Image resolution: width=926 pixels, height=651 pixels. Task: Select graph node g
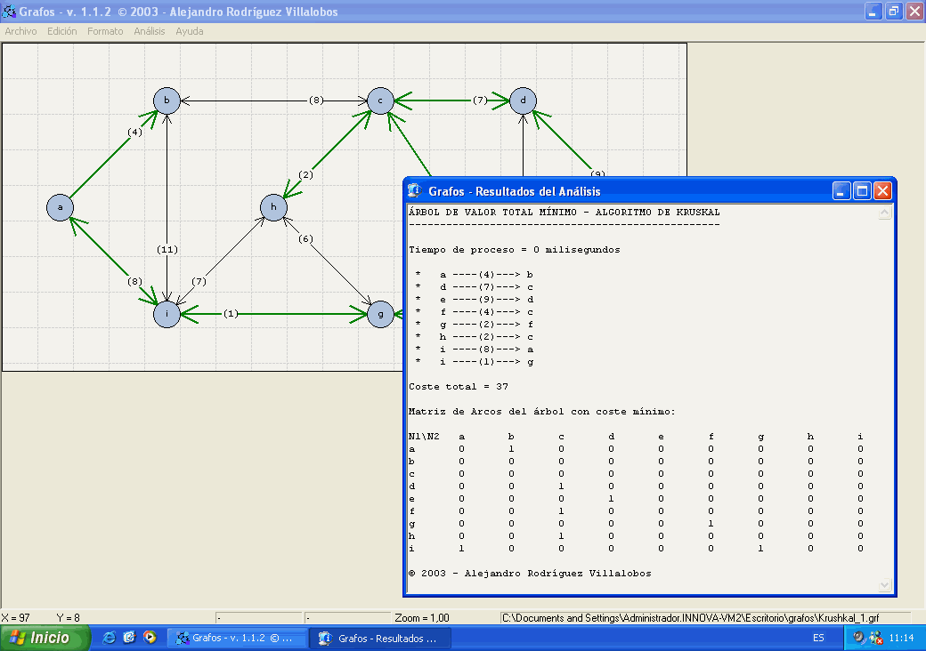pos(380,314)
